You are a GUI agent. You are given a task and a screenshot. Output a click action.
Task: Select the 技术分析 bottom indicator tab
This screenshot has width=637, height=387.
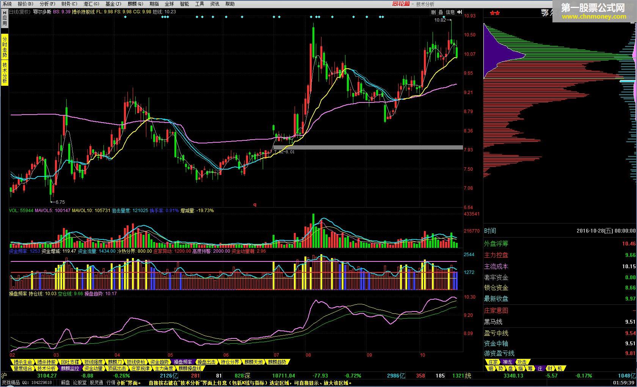coord(46,368)
